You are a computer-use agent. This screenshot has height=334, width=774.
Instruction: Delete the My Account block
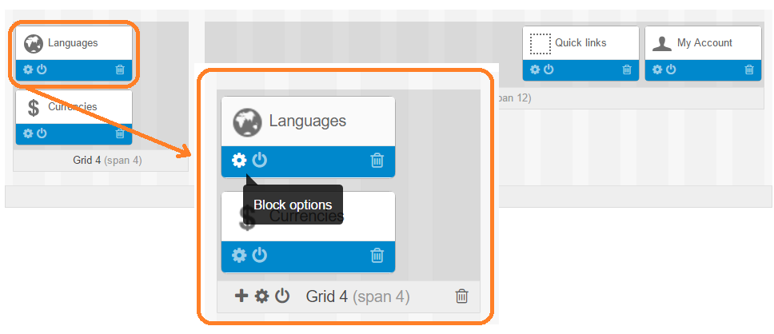click(x=749, y=70)
